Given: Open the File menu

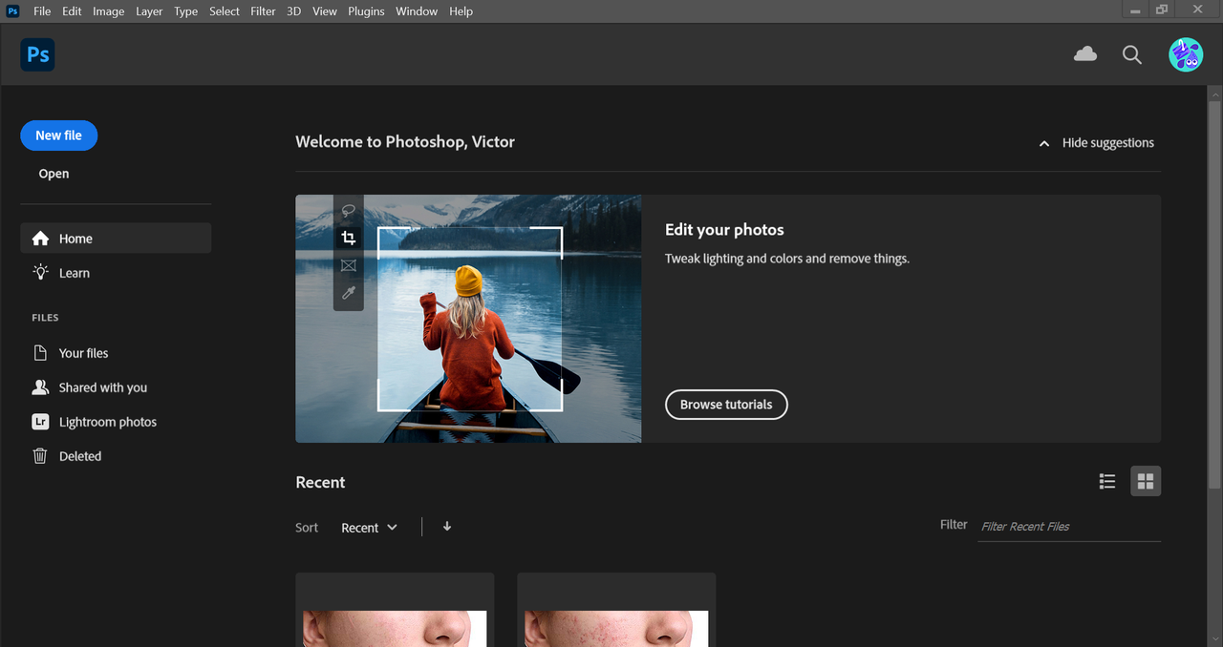Looking at the screenshot, I should pos(42,11).
